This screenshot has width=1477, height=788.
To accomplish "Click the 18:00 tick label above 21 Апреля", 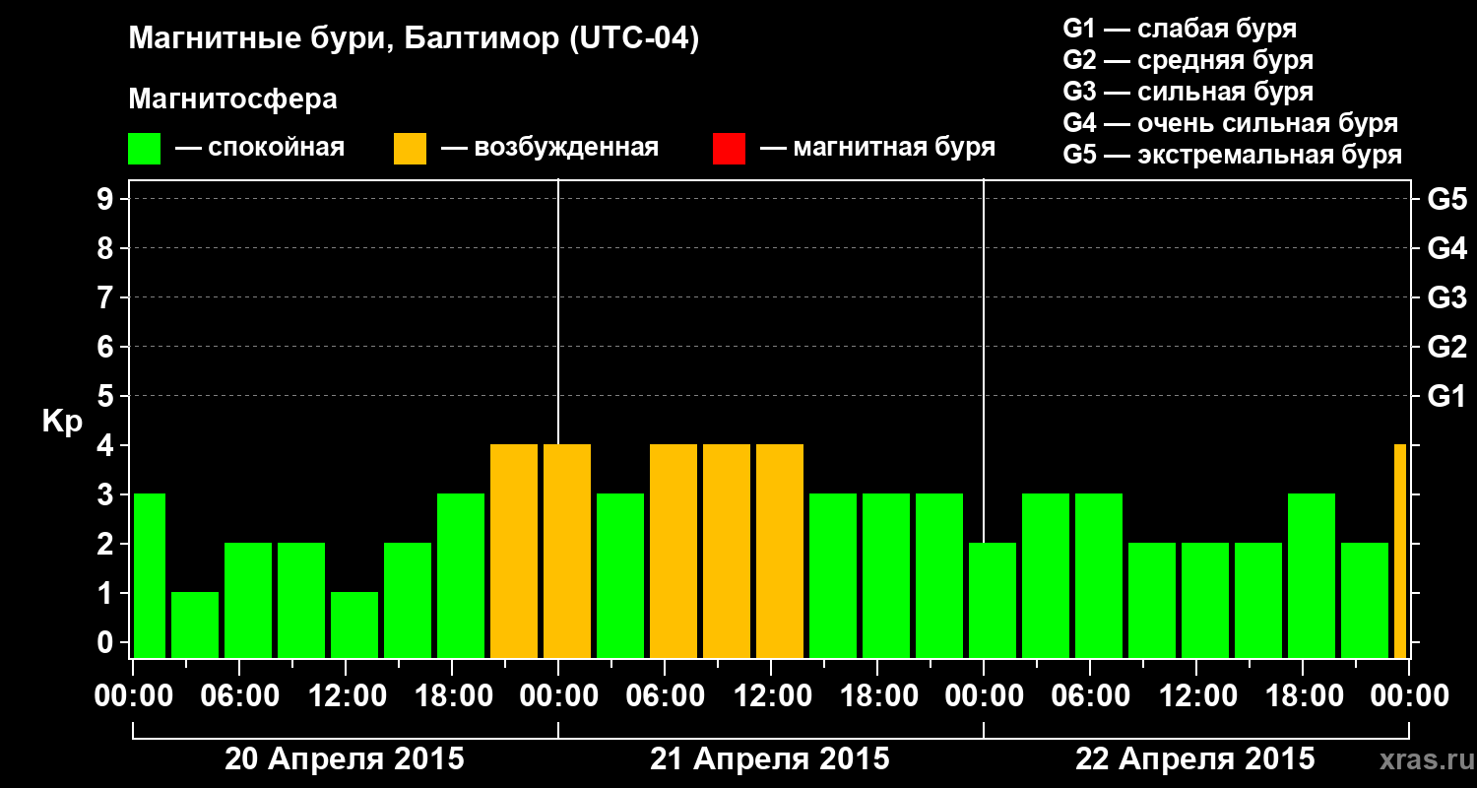I will 877,696.
